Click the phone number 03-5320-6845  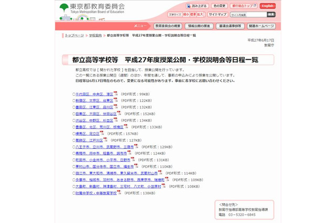(242, 215)
